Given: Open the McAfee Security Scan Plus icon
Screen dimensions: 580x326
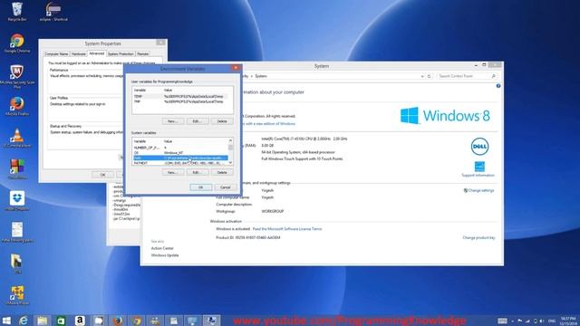Looking at the screenshot, I should click(17, 76).
